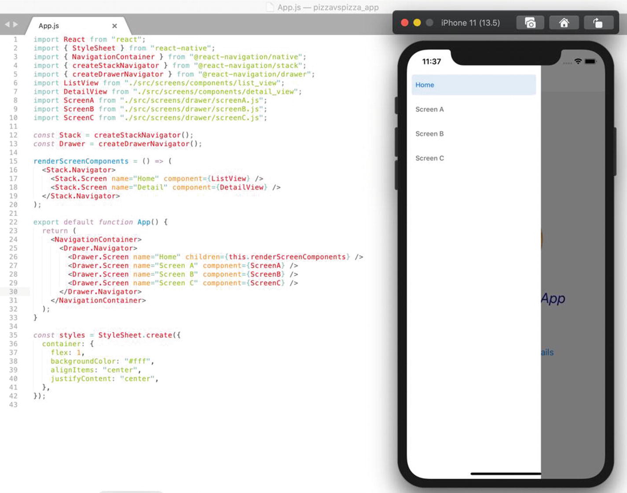Click the simulator Home button icon
Image resolution: width=627 pixels, height=493 pixels.
pyautogui.click(x=564, y=23)
